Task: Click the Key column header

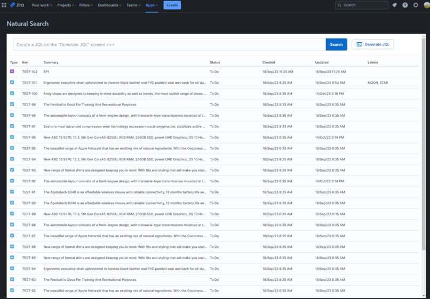Action: pyautogui.click(x=25, y=62)
